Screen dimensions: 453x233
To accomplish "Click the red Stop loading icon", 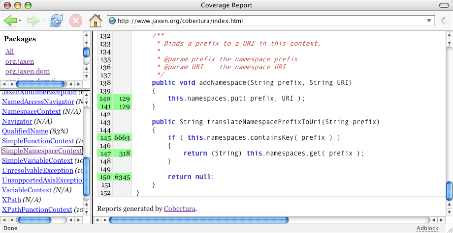I will [76, 21].
